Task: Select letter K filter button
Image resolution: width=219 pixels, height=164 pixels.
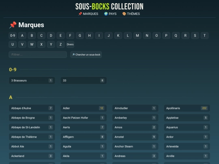Action: [118, 36]
